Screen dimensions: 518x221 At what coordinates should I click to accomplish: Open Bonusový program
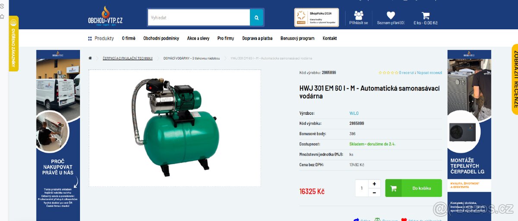point(297,38)
